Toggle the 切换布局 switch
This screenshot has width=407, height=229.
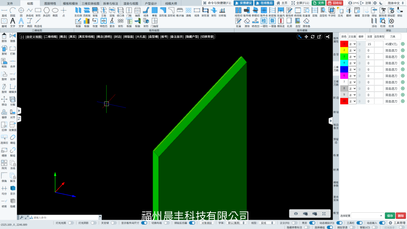166,223
